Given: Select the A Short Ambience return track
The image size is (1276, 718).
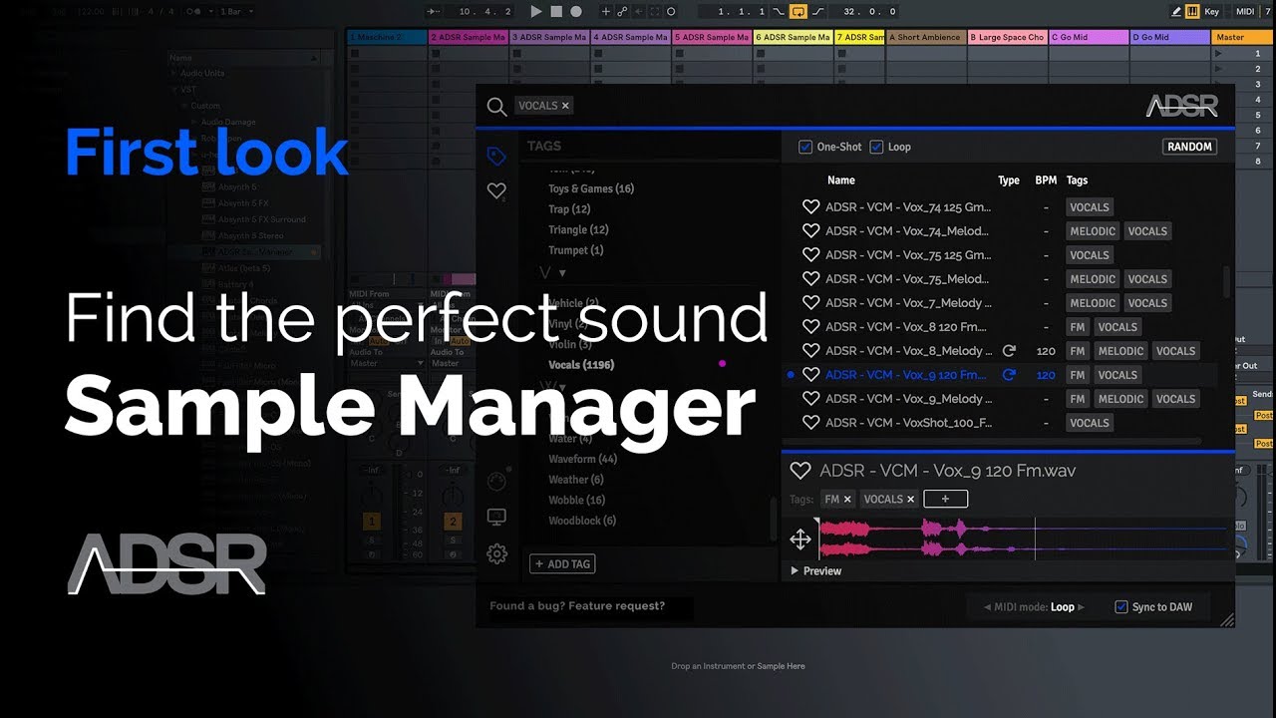Looking at the screenshot, I should point(926,37).
